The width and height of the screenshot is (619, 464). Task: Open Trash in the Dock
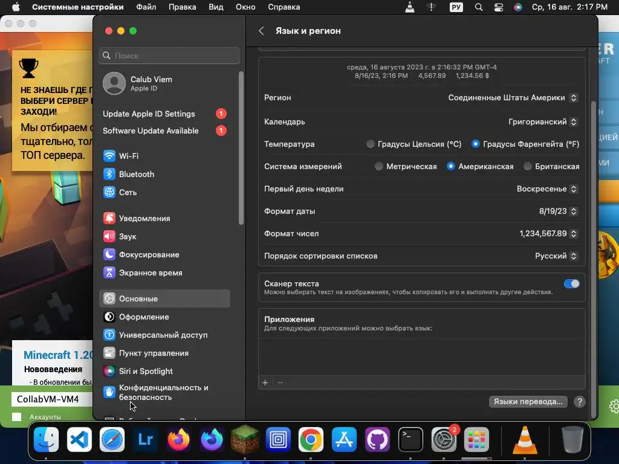click(x=572, y=439)
